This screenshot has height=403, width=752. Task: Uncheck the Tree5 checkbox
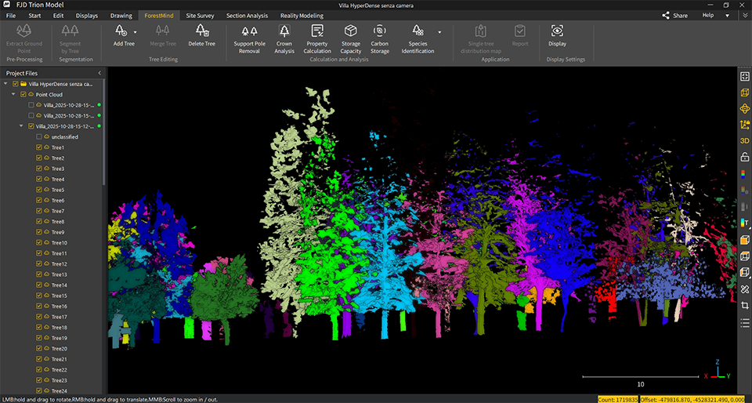tap(39, 190)
